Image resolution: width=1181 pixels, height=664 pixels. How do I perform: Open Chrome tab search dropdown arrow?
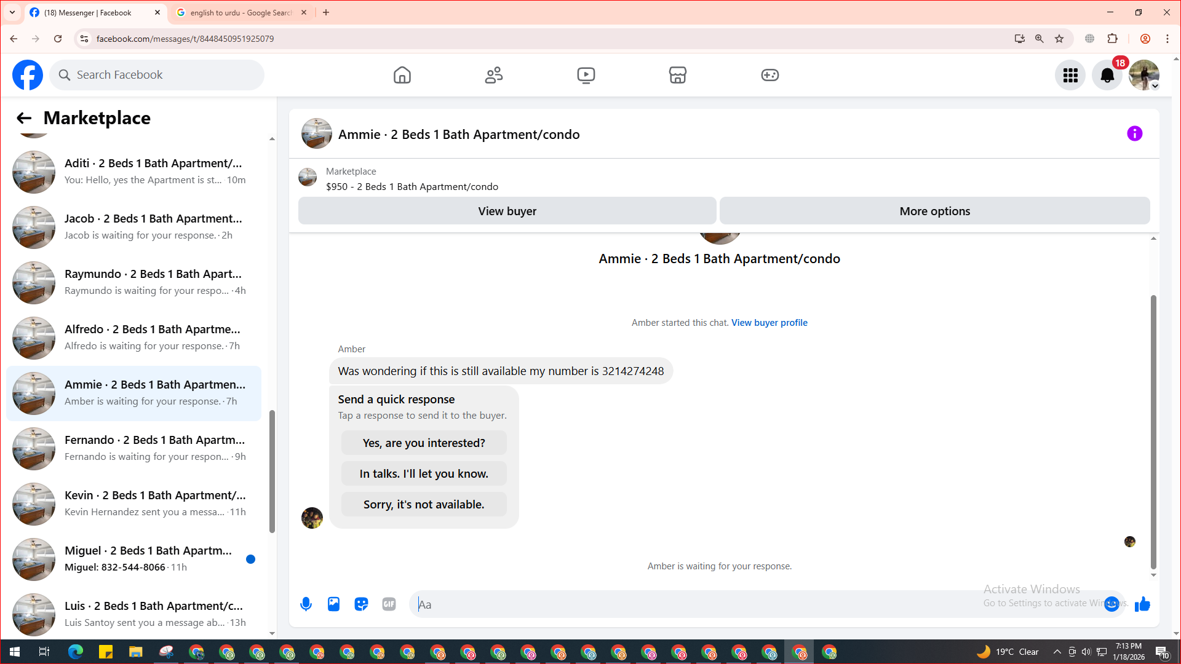pyautogui.click(x=12, y=12)
